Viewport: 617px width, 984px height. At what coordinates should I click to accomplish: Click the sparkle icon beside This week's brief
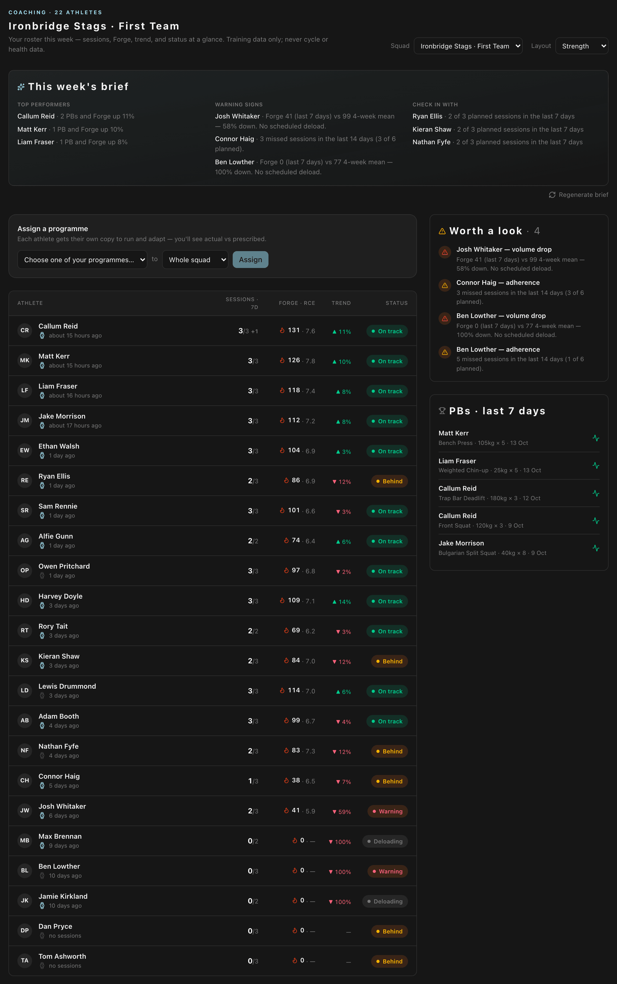pos(21,87)
